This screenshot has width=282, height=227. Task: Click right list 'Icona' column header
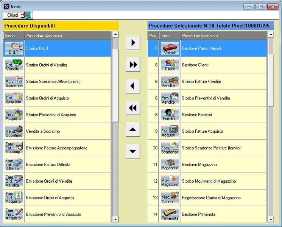click(x=170, y=36)
